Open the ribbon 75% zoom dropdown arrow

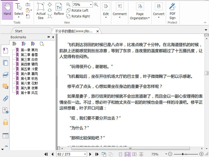(91, 5)
